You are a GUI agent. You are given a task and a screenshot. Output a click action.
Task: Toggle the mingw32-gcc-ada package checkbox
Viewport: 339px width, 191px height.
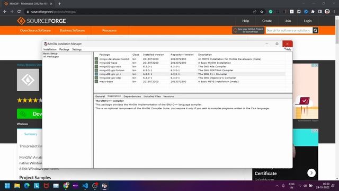coord(96,66)
